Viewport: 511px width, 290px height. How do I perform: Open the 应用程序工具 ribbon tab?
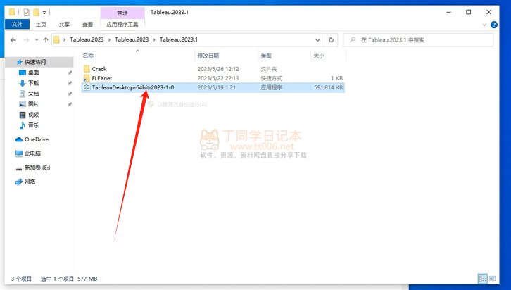(122, 25)
